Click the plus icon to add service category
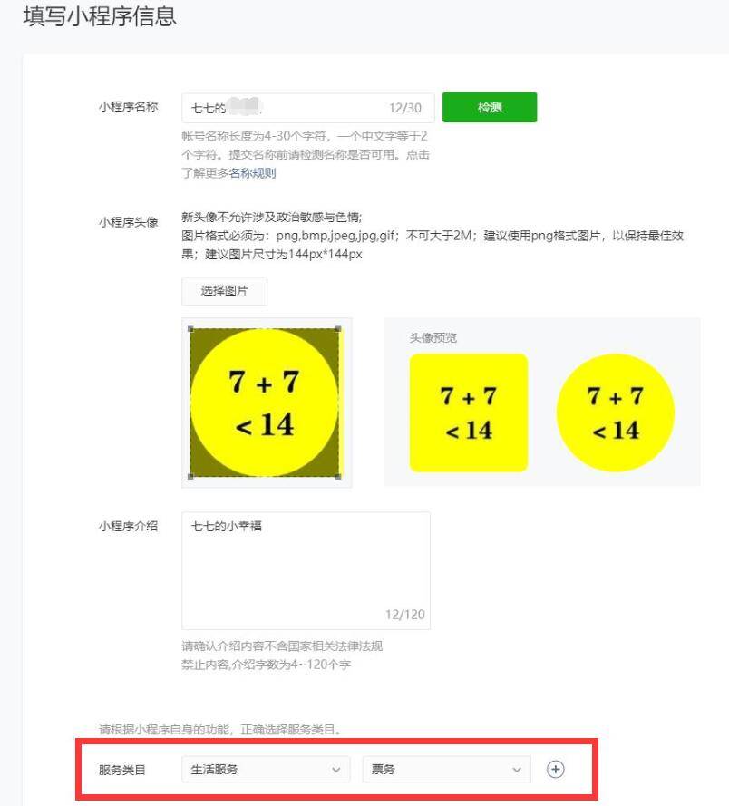The image size is (729, 806). [x=555, y=769]
